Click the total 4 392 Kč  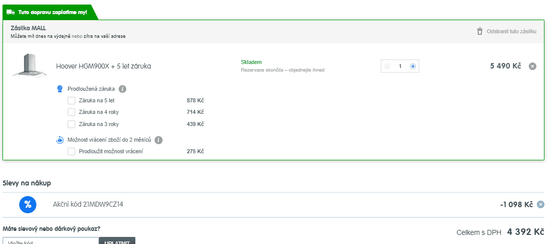(525, 232)
